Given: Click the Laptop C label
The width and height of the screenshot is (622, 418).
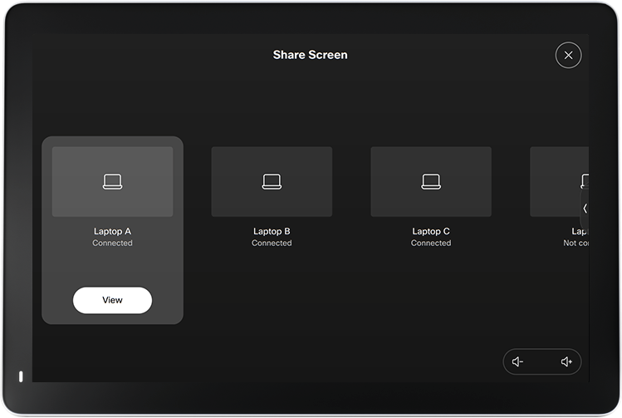Looking at the screenshot, I should (431, 231).
